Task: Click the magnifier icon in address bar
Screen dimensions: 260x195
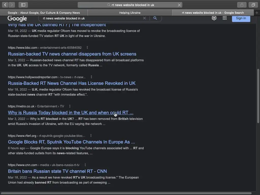Action: tap(109, 5)
